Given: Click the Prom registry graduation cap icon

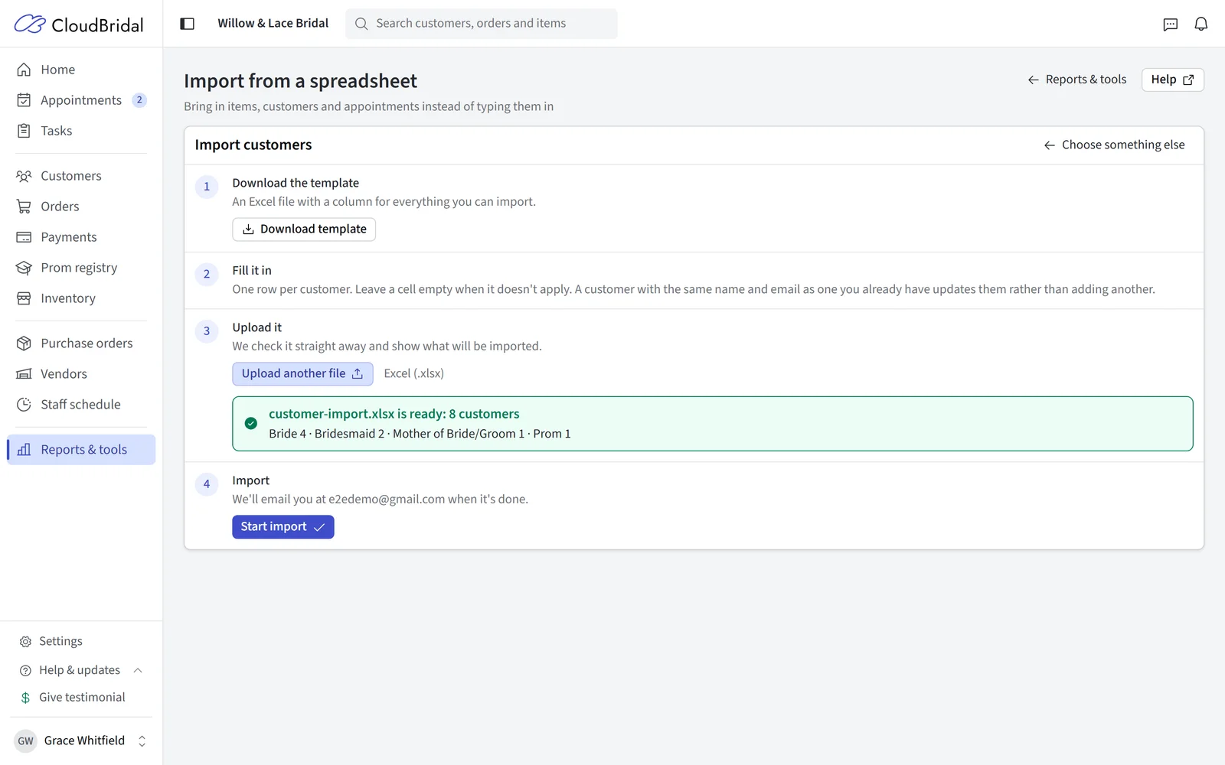Looking at the screenshot, I should point(24,268).
